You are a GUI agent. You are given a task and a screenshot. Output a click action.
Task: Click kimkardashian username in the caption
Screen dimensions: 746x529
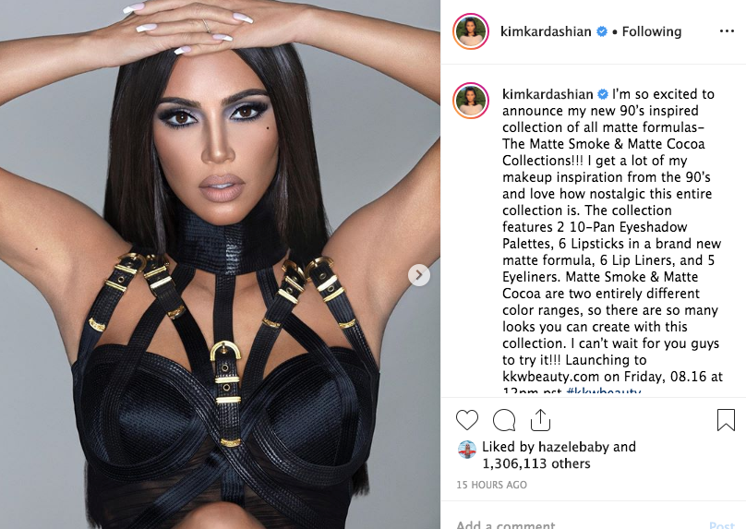(x=547, y=94)
